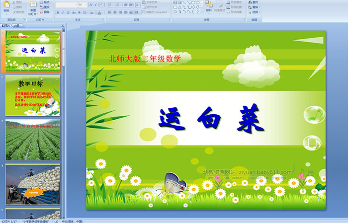Switch to the Slides (幻灯片) pane tab
348x223 pixels.
(6, 26)
